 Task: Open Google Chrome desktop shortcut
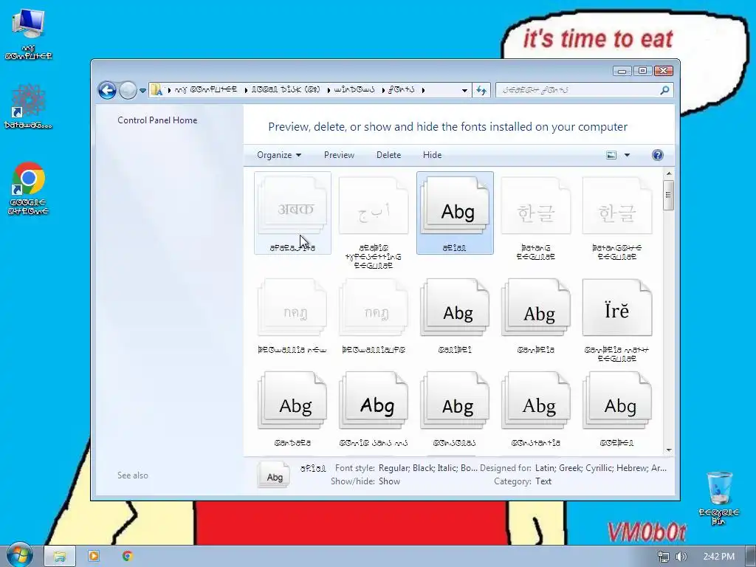pos(29,188)
